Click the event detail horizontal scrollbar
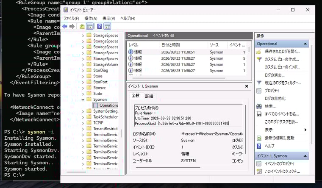 point(168,168)
